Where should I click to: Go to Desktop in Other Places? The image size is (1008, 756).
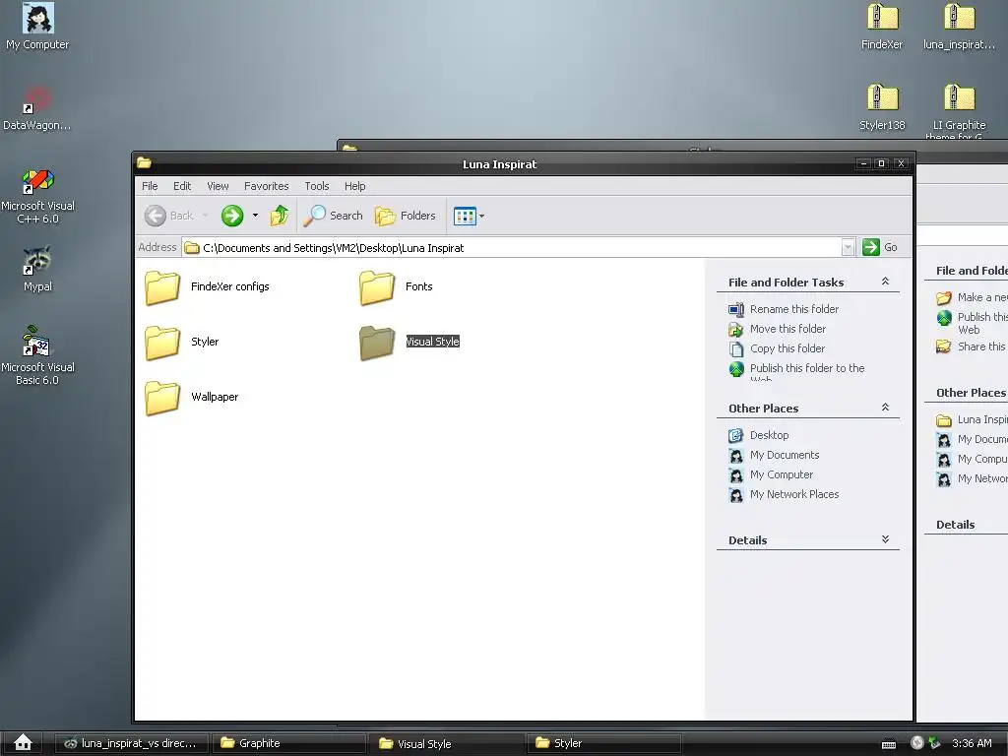[769, 435]
